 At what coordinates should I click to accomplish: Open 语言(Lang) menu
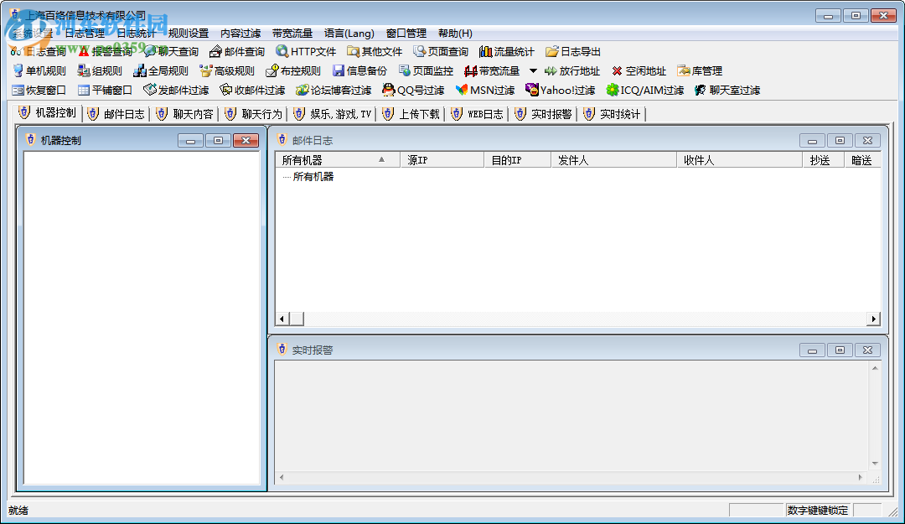pos(349,34)
